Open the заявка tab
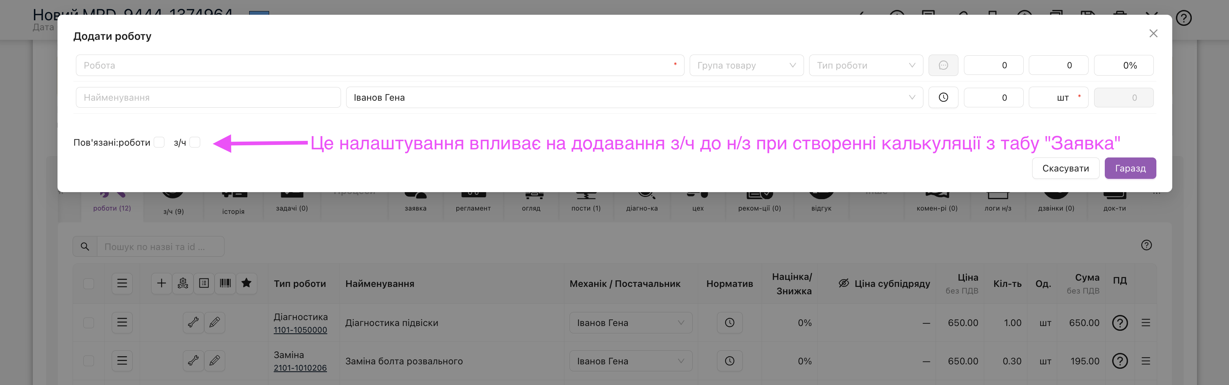Image resolution: width=1229 pixels, height=385 pixels. point(415,208)
